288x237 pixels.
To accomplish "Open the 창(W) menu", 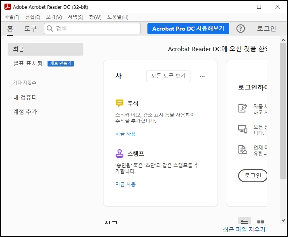I will pos(95,17).
